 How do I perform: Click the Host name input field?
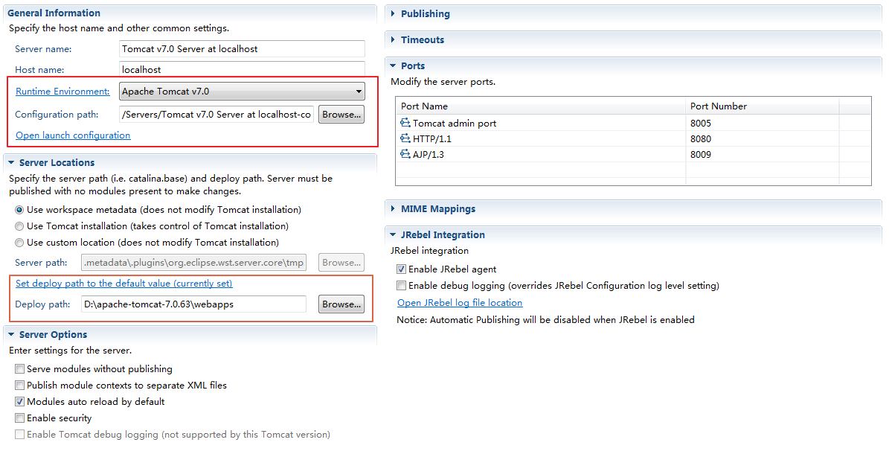[x=242, y=69]
